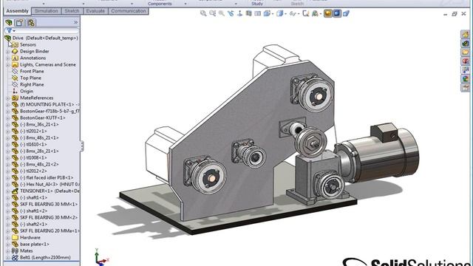Click the Edit Appearance icon

305,13
